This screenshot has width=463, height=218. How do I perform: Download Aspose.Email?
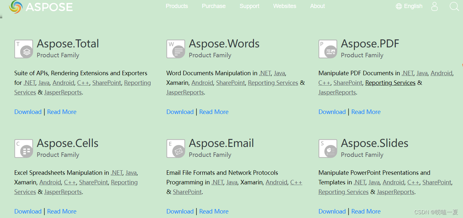tap(180, 211)
